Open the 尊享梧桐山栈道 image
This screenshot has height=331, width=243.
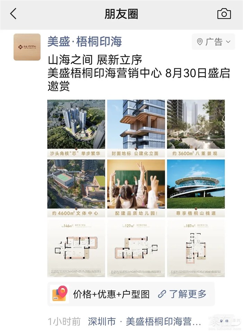tap(196, 188)
